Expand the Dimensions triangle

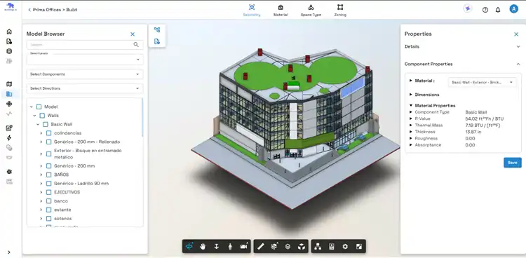410,95
